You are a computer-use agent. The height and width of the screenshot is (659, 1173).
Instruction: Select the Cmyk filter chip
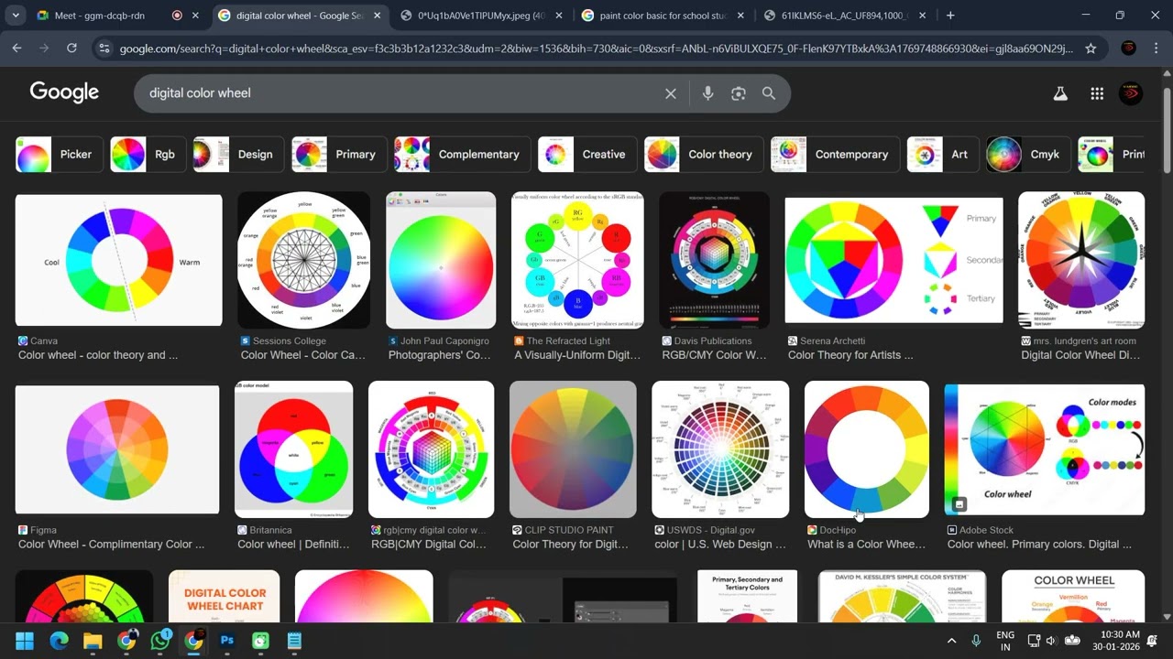1028,155
